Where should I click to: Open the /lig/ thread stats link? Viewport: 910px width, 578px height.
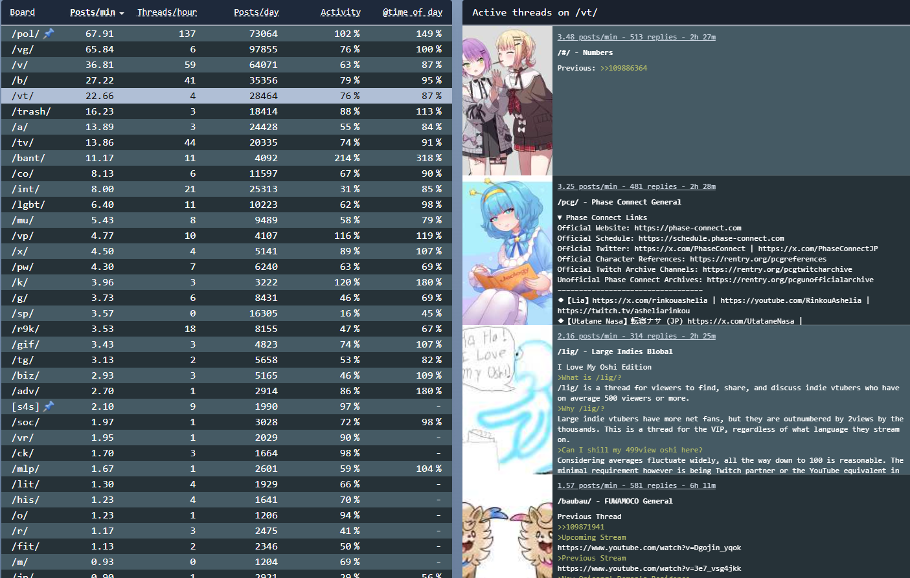click(x=637, y=336)
